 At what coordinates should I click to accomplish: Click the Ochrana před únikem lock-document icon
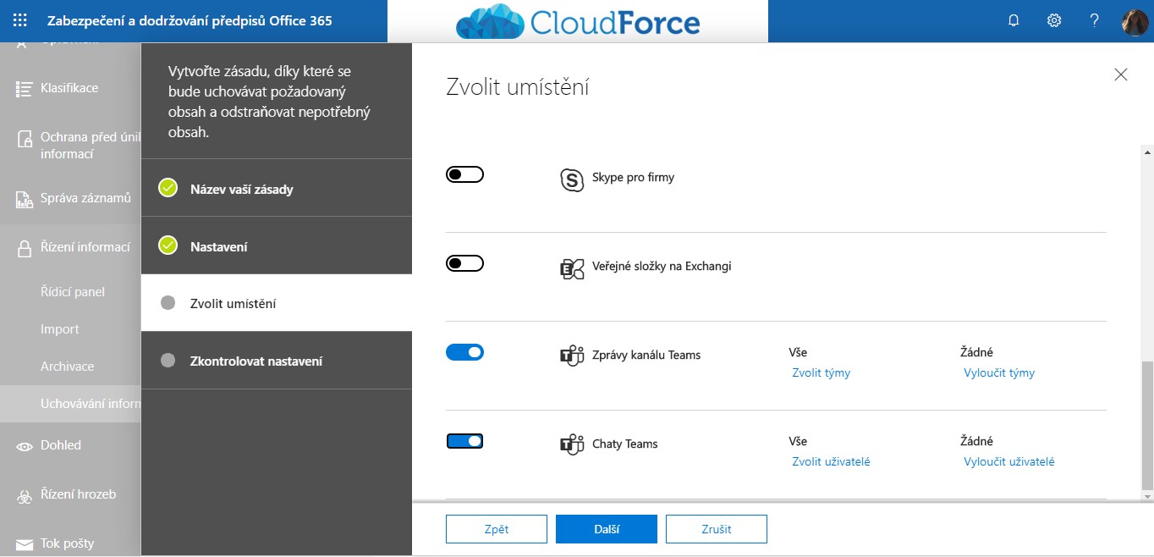point(25,140)
